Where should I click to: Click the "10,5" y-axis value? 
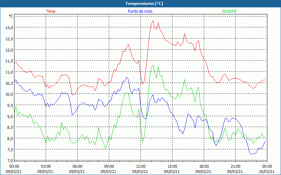9,83
